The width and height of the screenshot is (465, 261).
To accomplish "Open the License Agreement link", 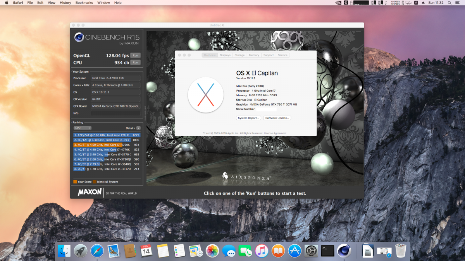I will pos(275,133).
